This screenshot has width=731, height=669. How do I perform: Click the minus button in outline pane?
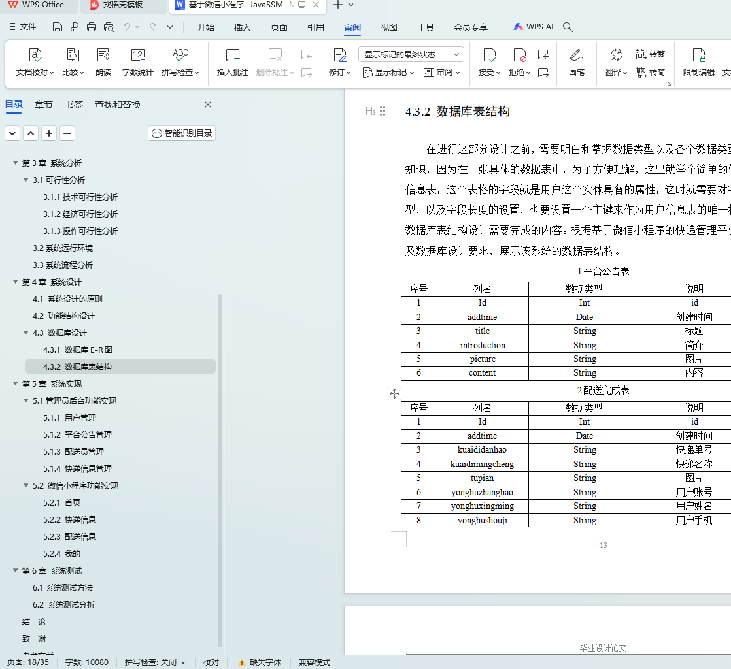(67, 133)
